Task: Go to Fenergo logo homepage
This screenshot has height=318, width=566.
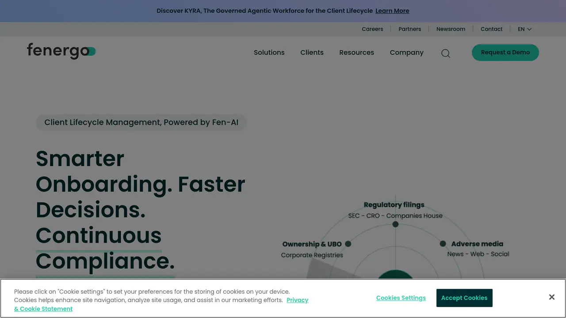Action: (x=61, y=51)
